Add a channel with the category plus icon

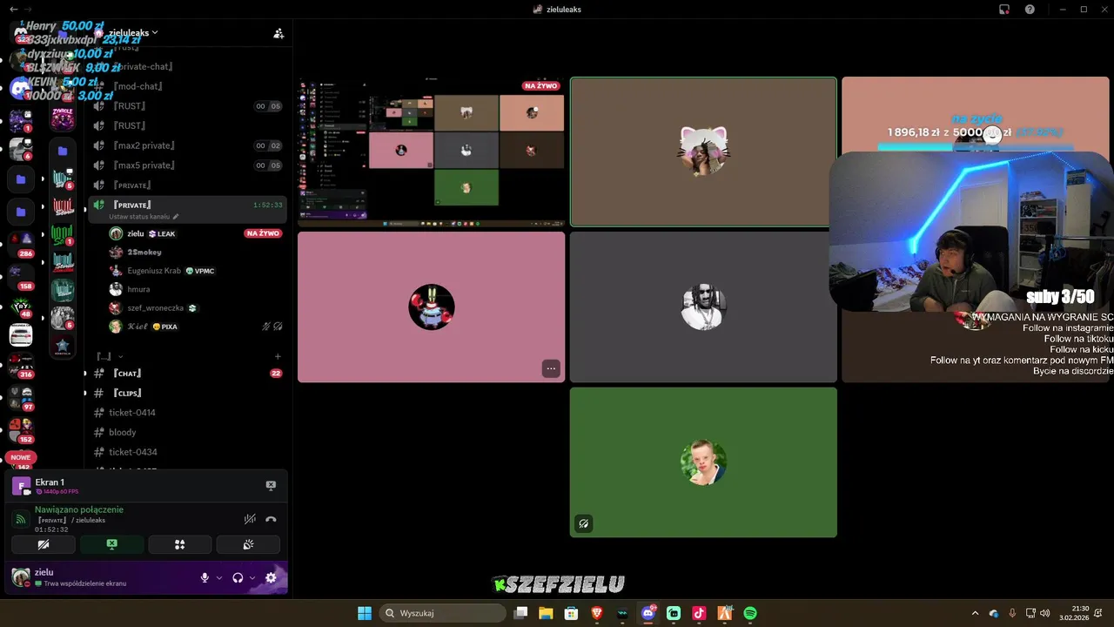coord(278,356)
